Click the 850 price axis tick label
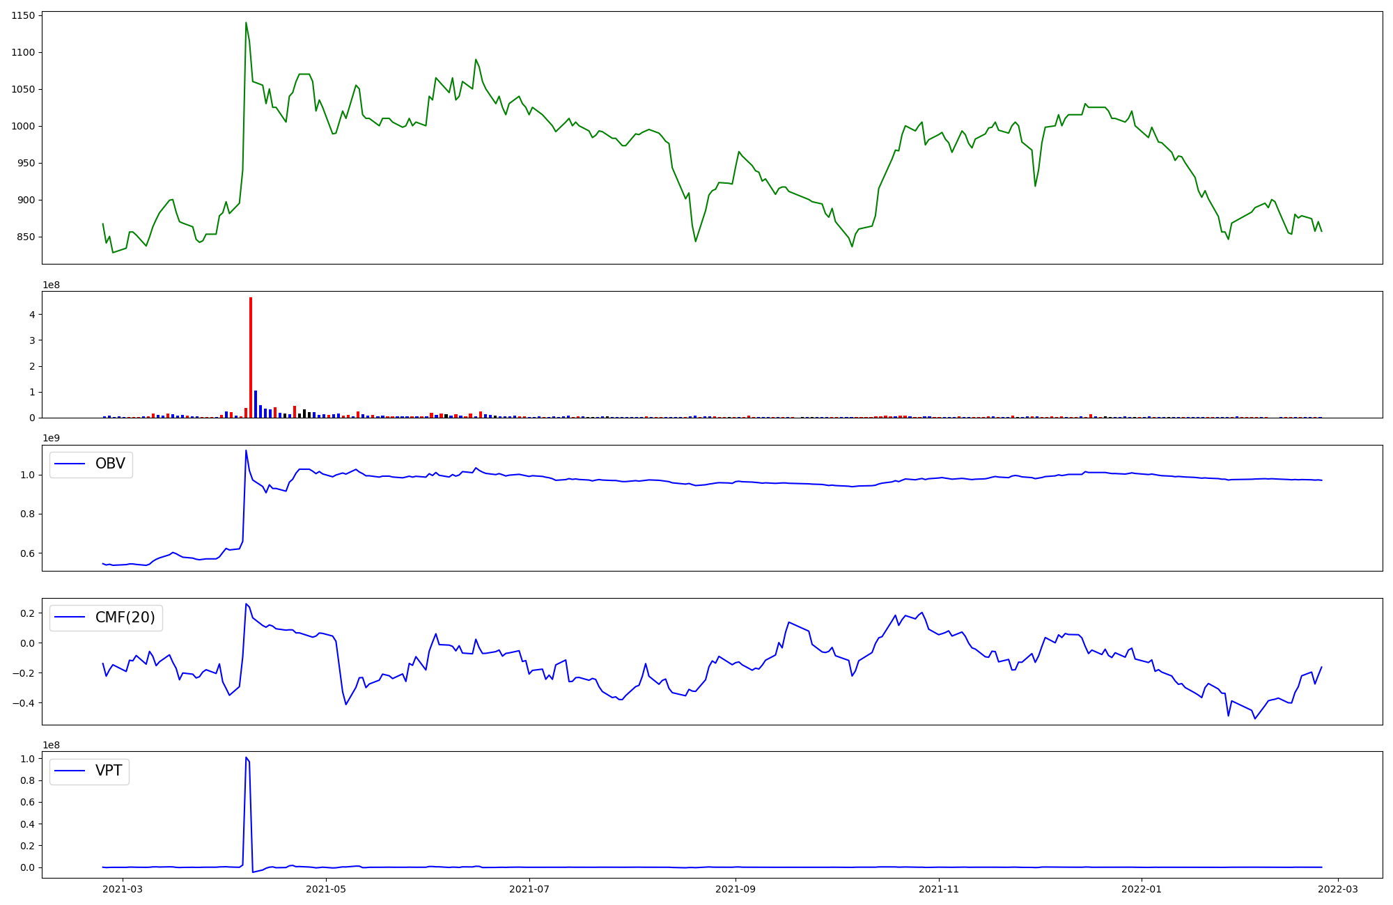Viewport: 1393px width, 905px height. tap(26, 237)
